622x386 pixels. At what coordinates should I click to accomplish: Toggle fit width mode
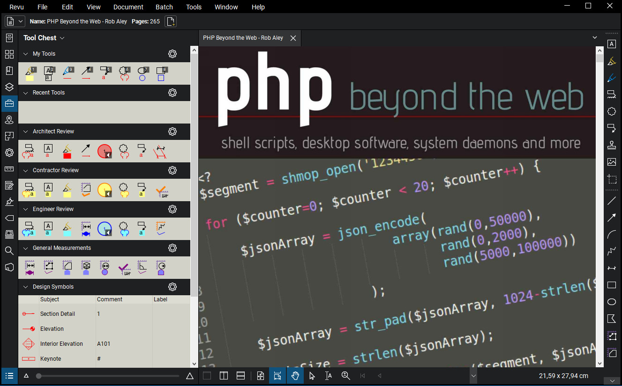(x=277, y=376)
